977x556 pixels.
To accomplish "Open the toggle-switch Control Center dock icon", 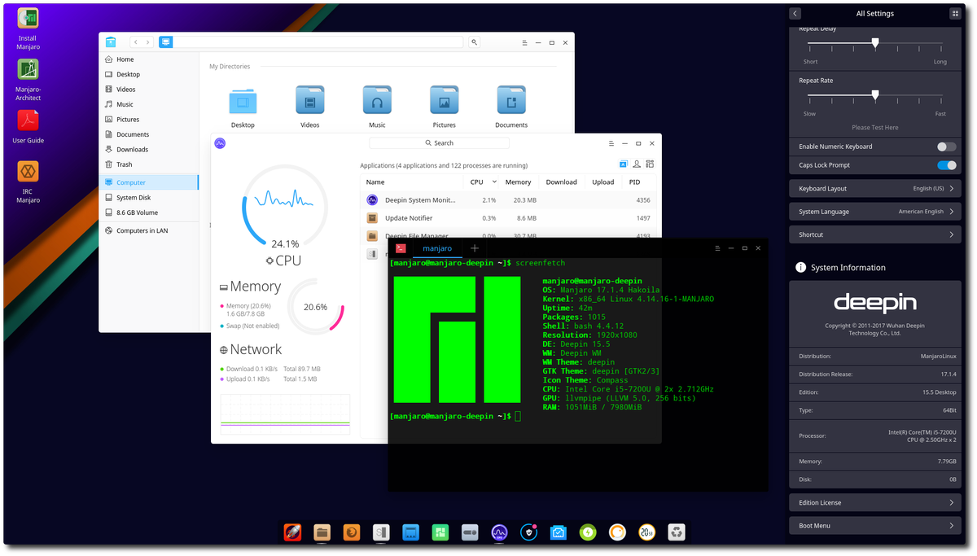I will pos(470,532).
